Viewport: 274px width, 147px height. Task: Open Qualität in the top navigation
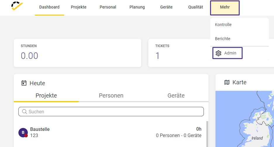[196, 7]
